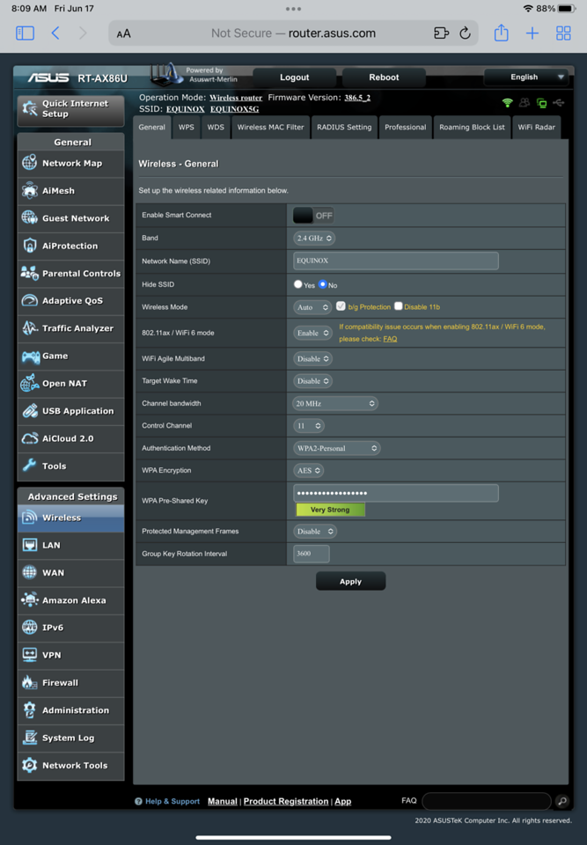Image resolution: width=587 pixels, height=845 pixels.
Task: Click the Apply button
Action: pos(350,582)
